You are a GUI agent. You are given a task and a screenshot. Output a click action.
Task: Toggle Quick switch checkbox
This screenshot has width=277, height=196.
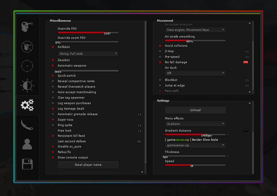(53, 76)
